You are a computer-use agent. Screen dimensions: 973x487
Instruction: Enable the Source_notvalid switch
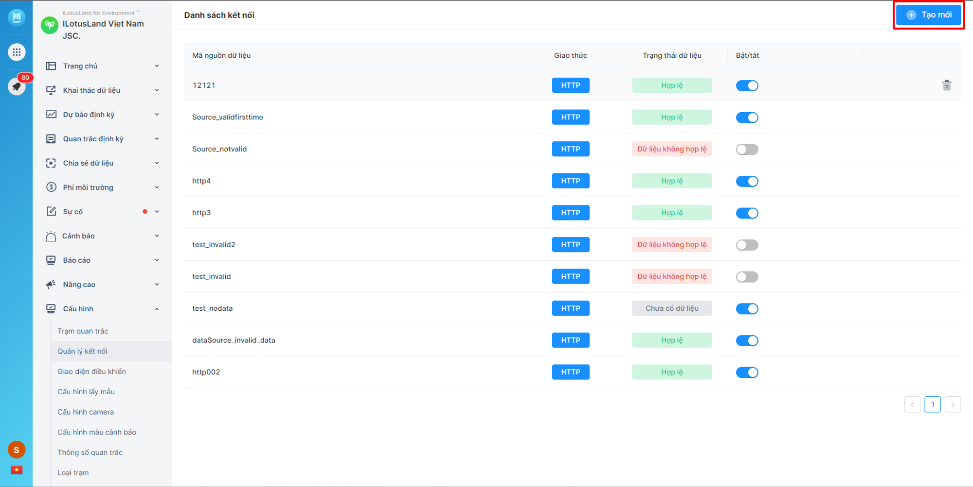(747, 150)
